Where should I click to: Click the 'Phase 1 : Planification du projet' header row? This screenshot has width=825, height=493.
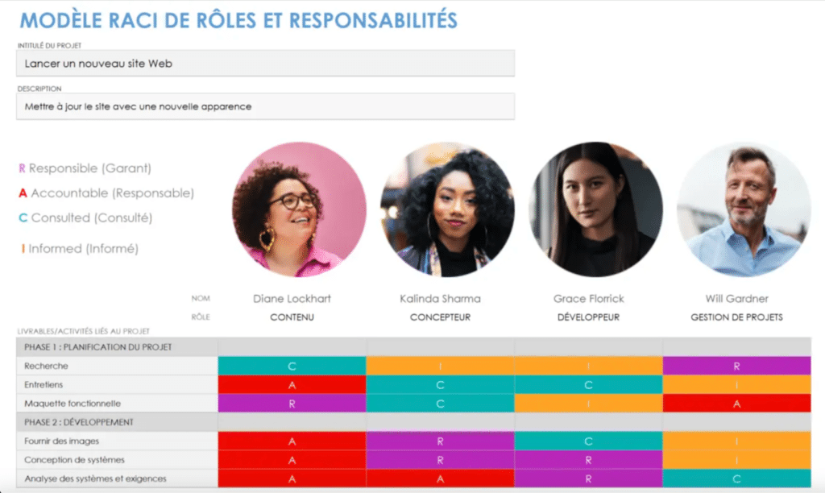pos(116,347)
